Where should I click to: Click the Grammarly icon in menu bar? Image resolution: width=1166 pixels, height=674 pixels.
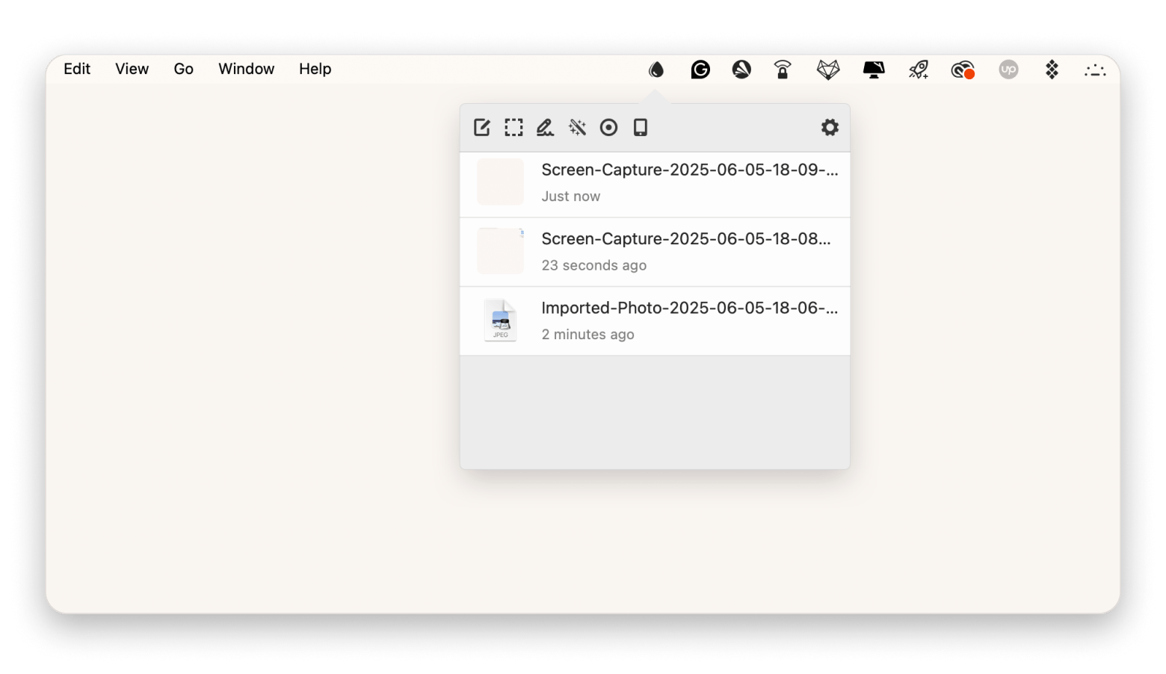point(700,69)
